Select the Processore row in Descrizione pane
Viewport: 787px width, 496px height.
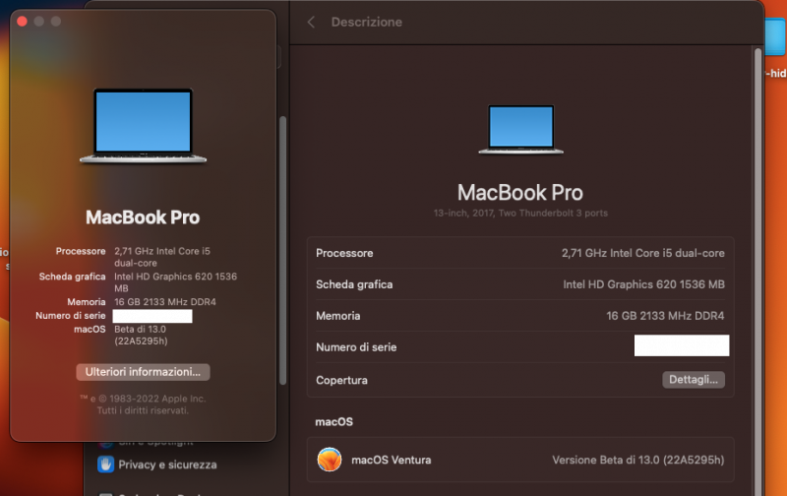point(520,253)
